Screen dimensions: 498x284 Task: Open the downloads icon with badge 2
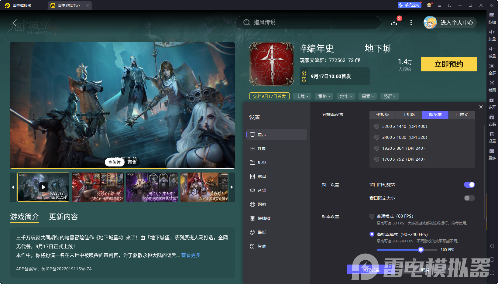point(394,22)
